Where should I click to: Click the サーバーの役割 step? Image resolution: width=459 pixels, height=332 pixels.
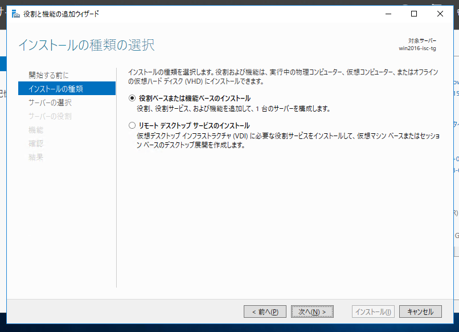coord(50,116)
